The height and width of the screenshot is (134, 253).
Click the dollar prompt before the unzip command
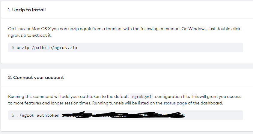13,47
